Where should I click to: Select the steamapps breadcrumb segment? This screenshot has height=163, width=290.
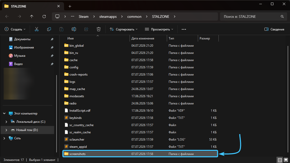coord(108,17)
